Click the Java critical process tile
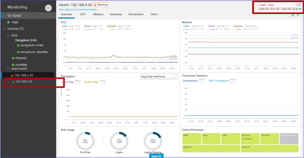Screen dimensions: 304x158 point(211,139)
